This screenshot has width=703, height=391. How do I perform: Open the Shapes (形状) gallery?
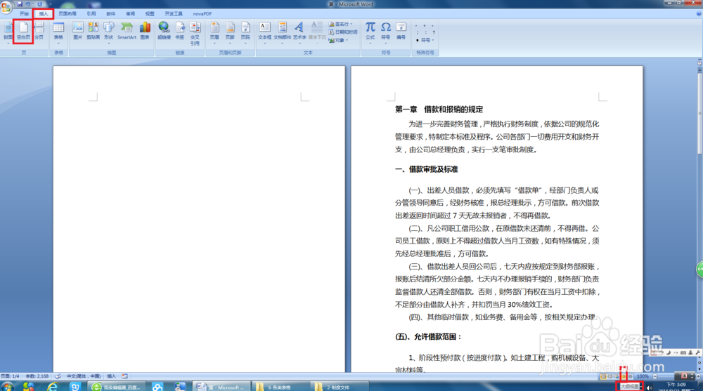(x=108, y=32)
